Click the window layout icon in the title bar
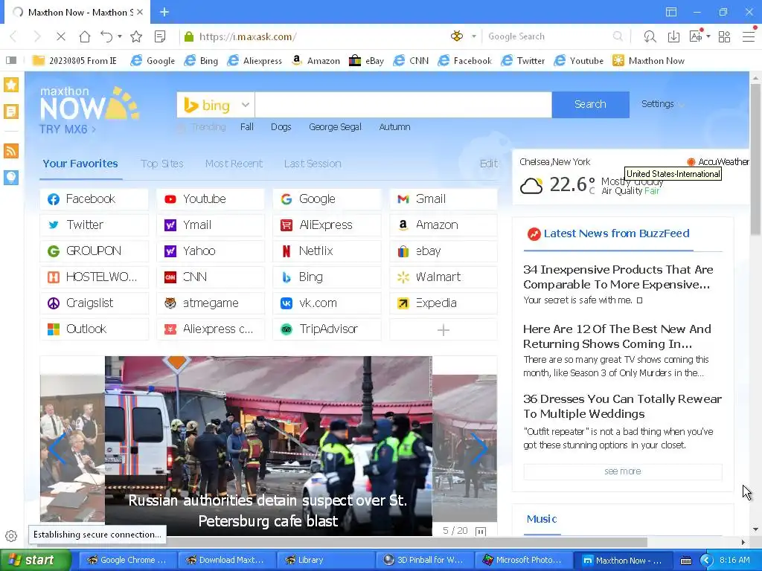 671,12
